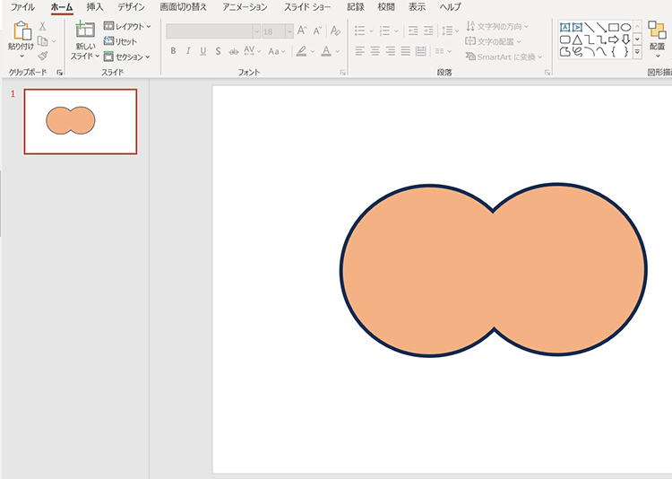Select the text box shape icon
The image size is (672, 479).
click(565, 27)
